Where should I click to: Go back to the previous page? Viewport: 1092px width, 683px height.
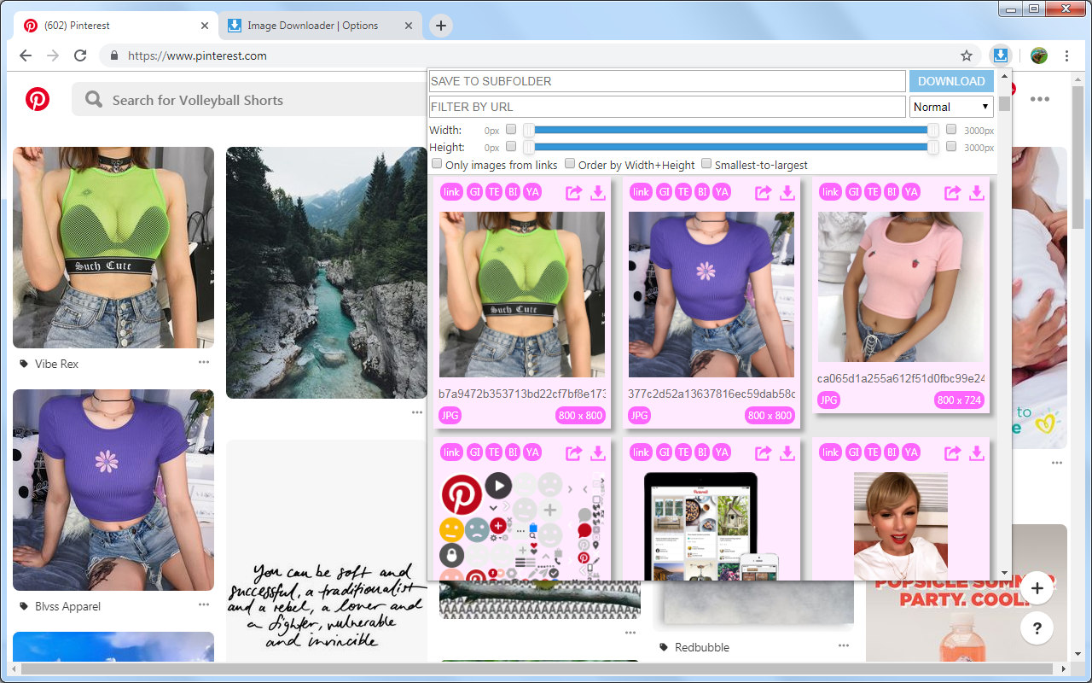click(26, 55)
